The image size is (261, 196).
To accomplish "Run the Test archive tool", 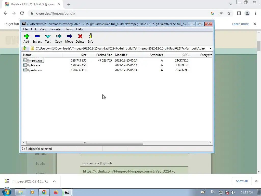I will [x=48, y=39].
